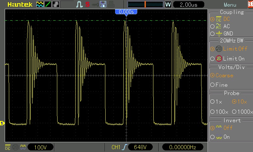The height and width of the screenshot is (152, 253).
Task: Click the grey key lock icon
Action: (95, 5)
